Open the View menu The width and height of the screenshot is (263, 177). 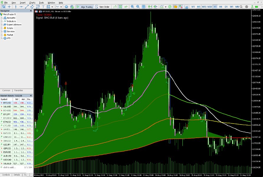(x=14, y=3)
